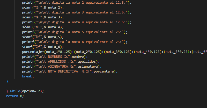Place cursor on scanf line reading nota_4

point(43,27)
